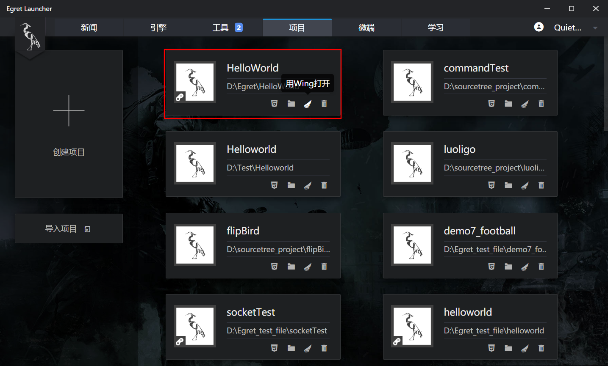Expand the Quiet account dropdown arrow
The image size is (608, 366).
tap(595, 28)
